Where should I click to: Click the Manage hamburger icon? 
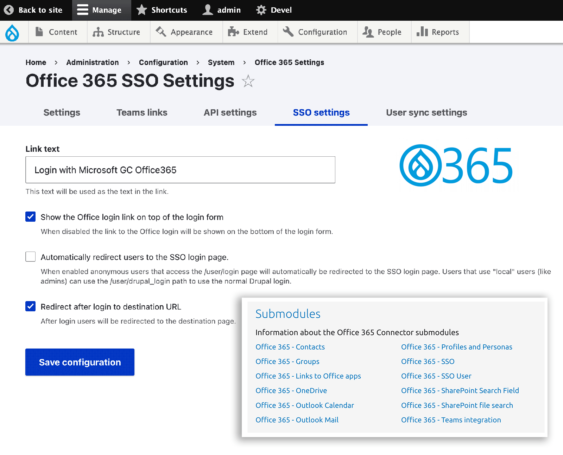pos(83,10)
